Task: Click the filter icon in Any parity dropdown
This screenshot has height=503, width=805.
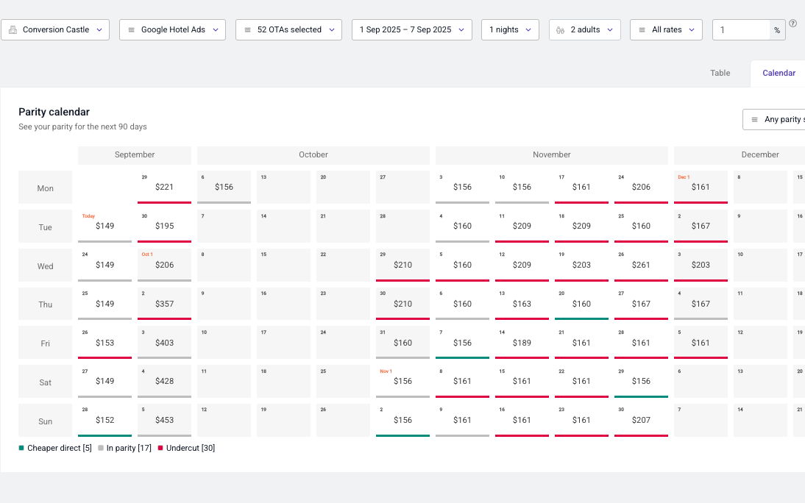Action: tap(754, 120)
